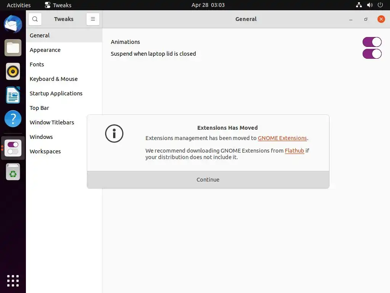The height and width of the screenshot is (293, 390).
Task: Open the power menu in top bar
Action: point(380,5)
